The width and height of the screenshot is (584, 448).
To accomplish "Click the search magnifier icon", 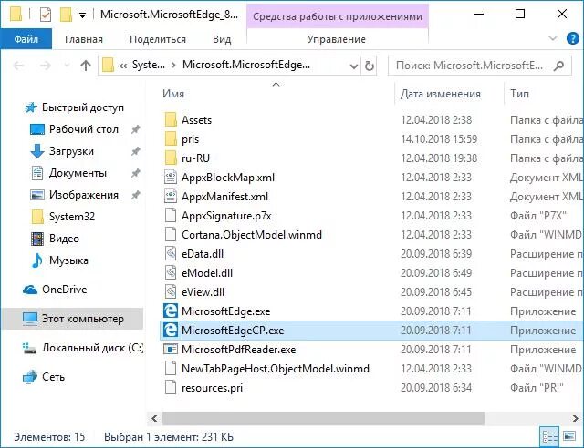I will click(x=558, y=66).
